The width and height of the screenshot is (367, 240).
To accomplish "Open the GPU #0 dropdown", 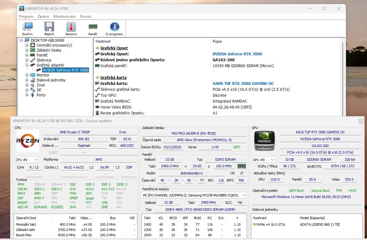I will tap(264, 159).
